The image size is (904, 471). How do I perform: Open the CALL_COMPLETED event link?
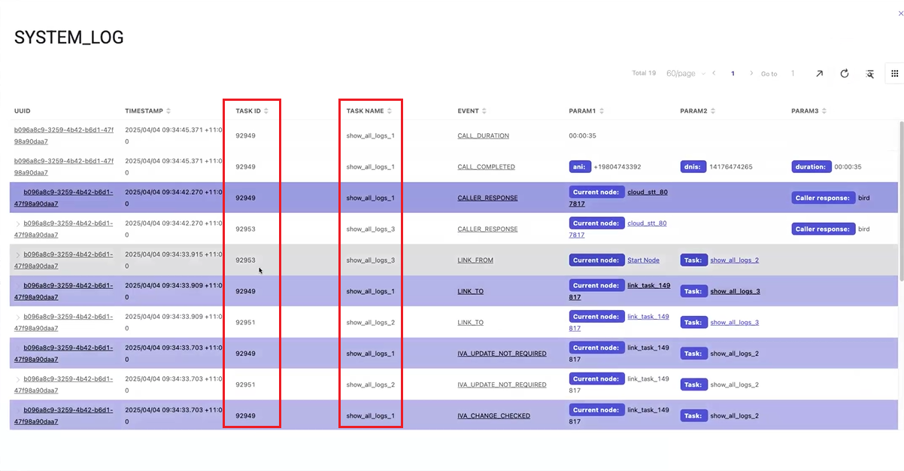click(486, 167)
